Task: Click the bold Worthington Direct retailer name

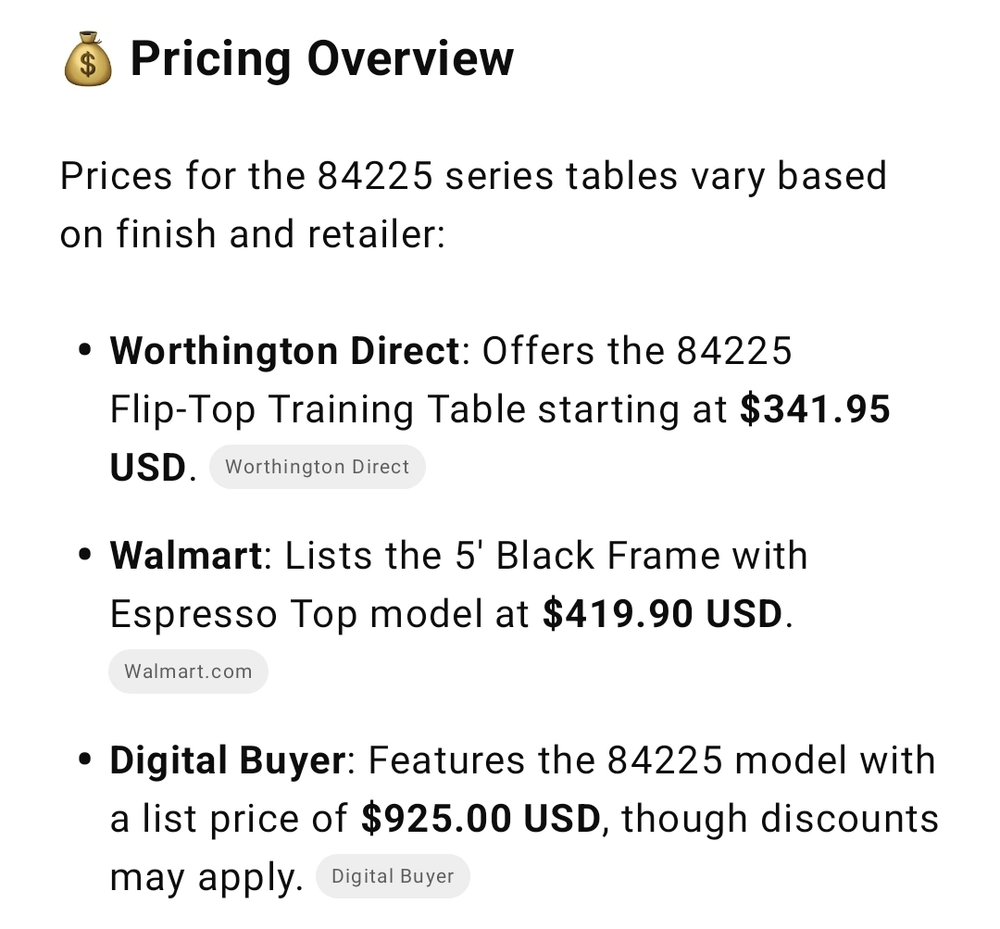Action: click(284, 351)
